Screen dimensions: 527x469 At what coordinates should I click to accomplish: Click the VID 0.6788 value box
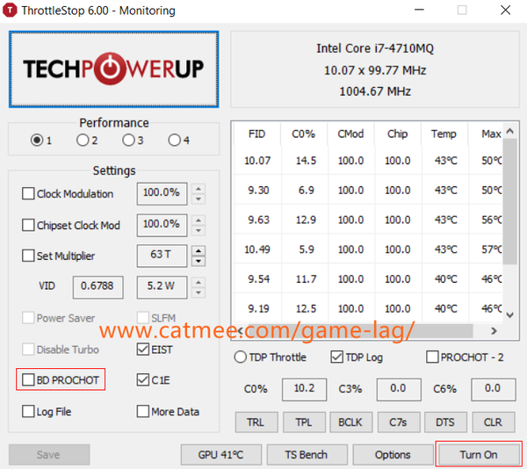pyautogui.click(x=98, y=287)
